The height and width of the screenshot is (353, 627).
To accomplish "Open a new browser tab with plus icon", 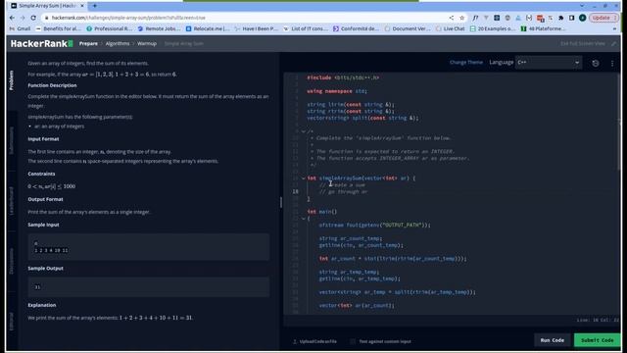I will 95,6.
